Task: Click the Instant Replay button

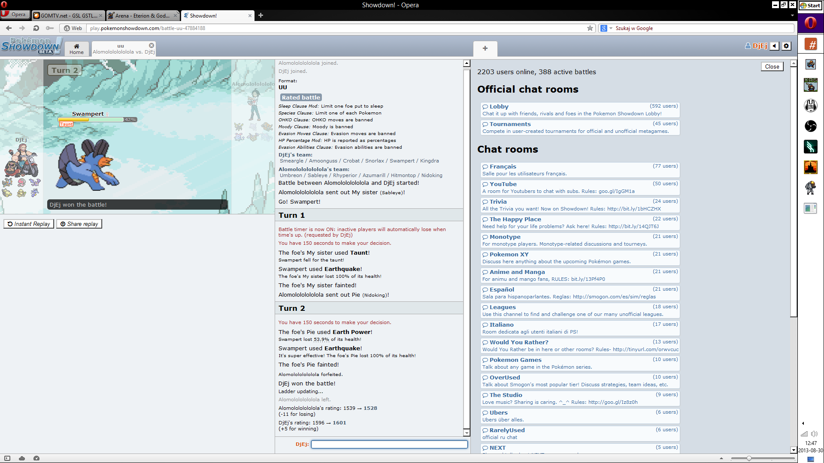Action: [29, 224]
